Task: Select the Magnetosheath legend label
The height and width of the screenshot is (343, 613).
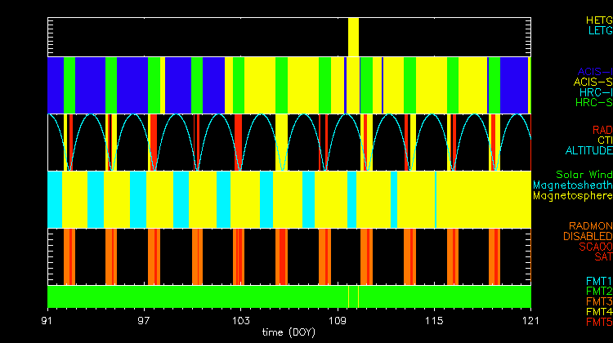Action: point(572,185)
